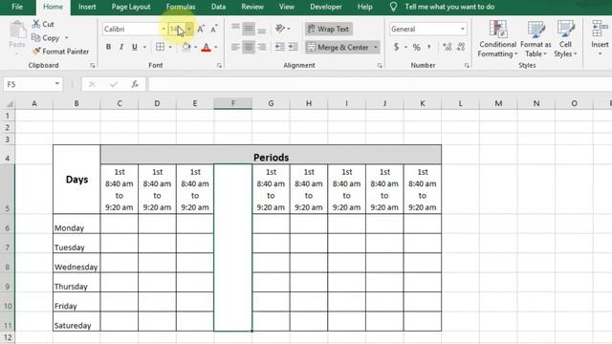Increase font size with the large A
This screenshot has width=612, height=344.
(x=201, y=29)
